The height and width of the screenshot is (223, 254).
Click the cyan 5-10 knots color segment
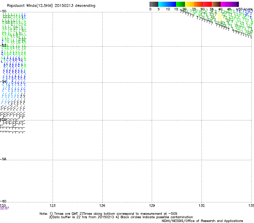pos(163,4)
